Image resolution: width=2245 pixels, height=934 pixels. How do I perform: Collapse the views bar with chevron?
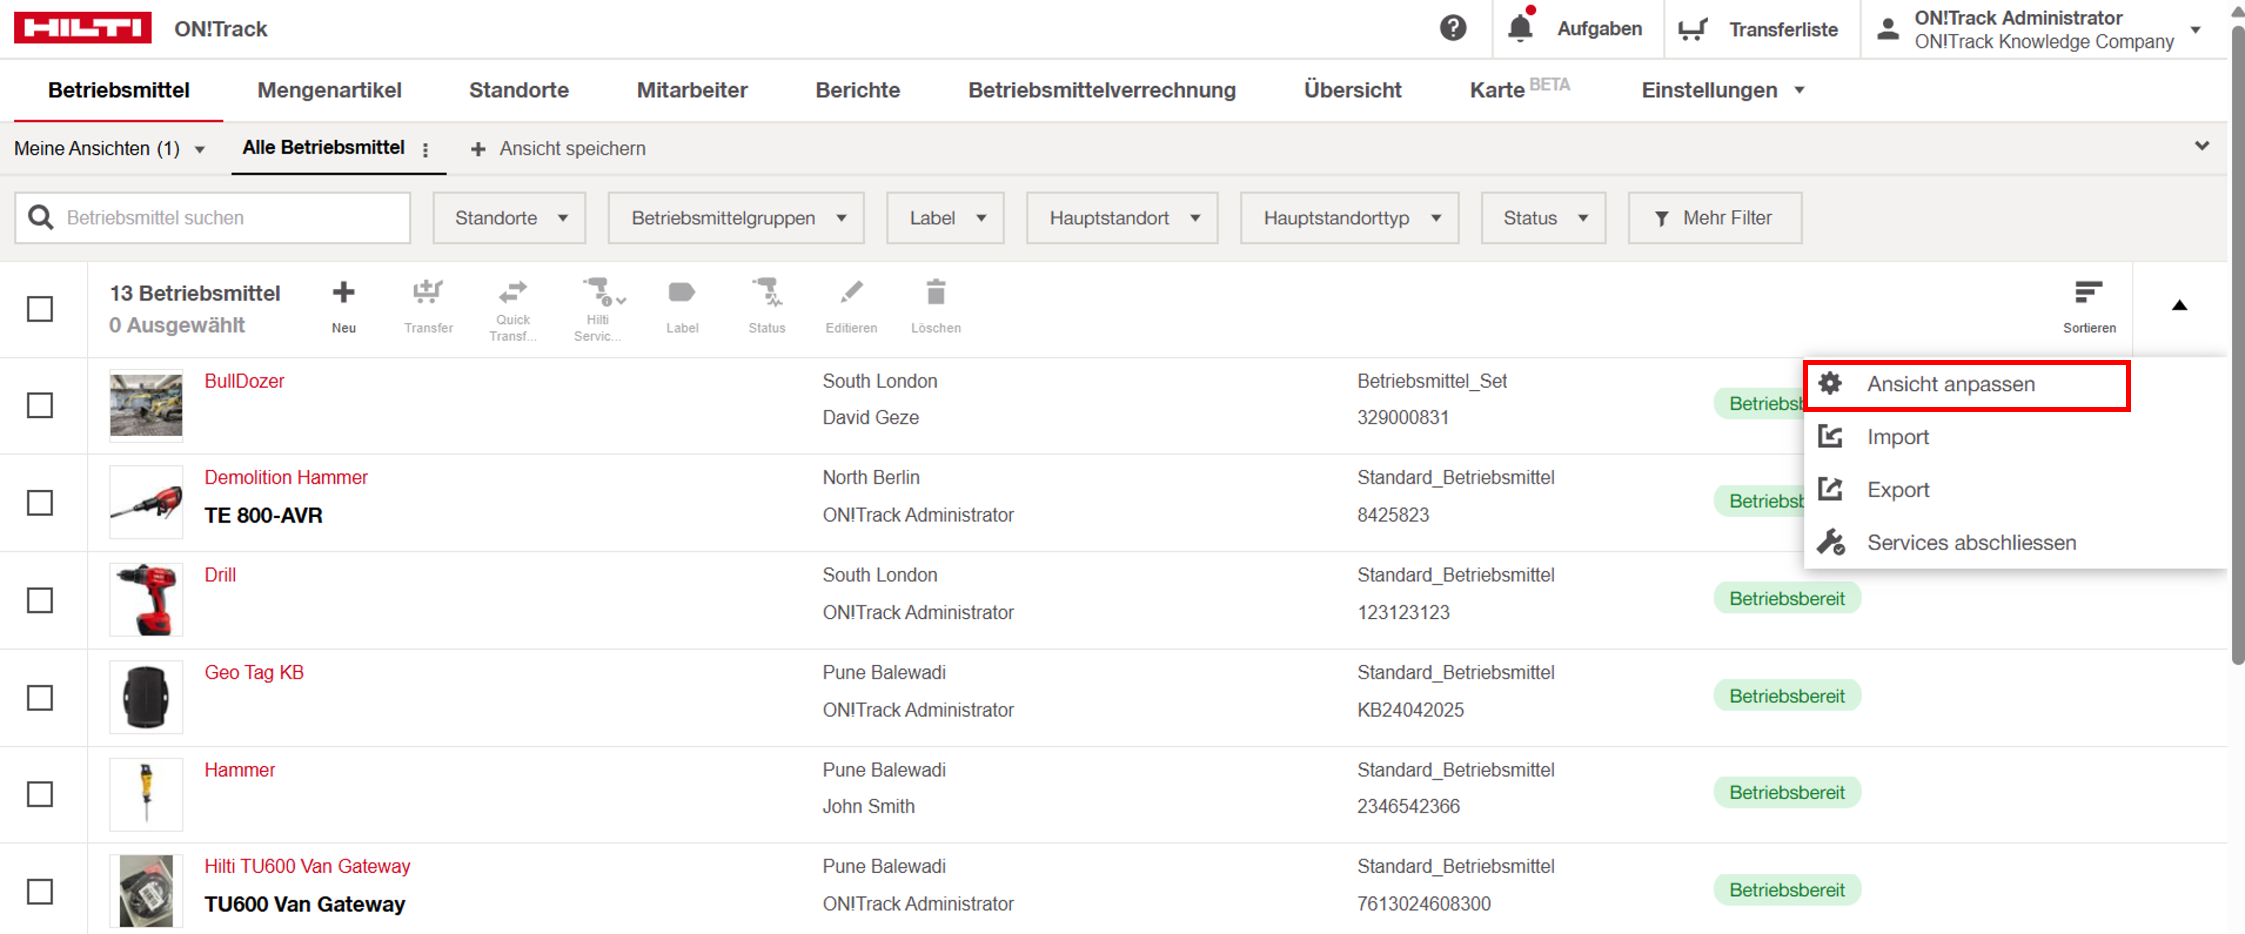click(2202, 145)
